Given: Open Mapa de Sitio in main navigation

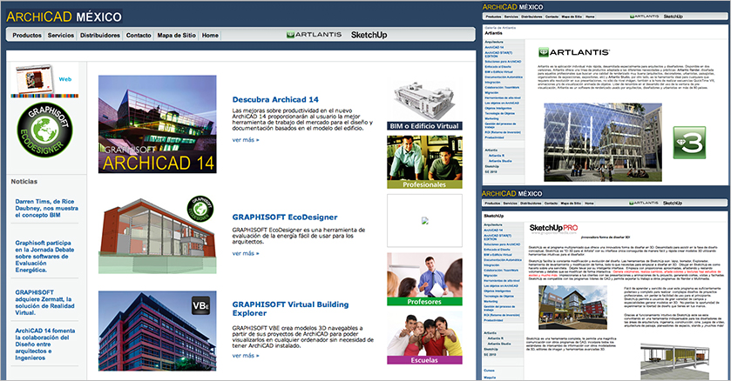Looking at the screenshot, I should point(175,36).
